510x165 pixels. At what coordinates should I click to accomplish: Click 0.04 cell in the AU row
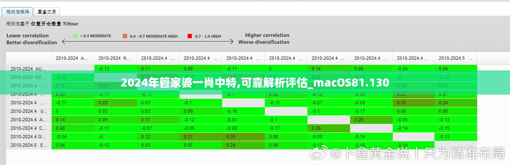(456, 69)
